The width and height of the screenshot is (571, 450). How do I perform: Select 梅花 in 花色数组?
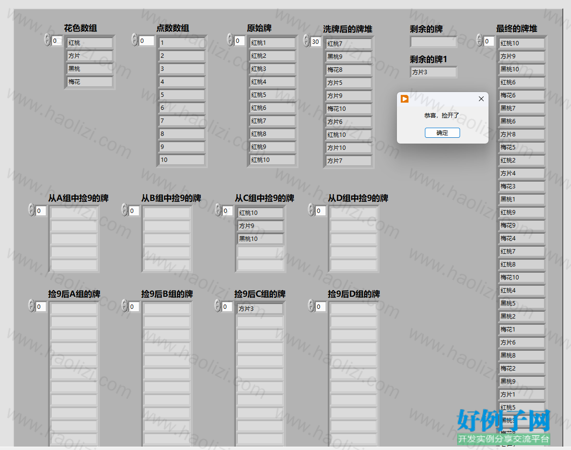[x=90, y=82]
